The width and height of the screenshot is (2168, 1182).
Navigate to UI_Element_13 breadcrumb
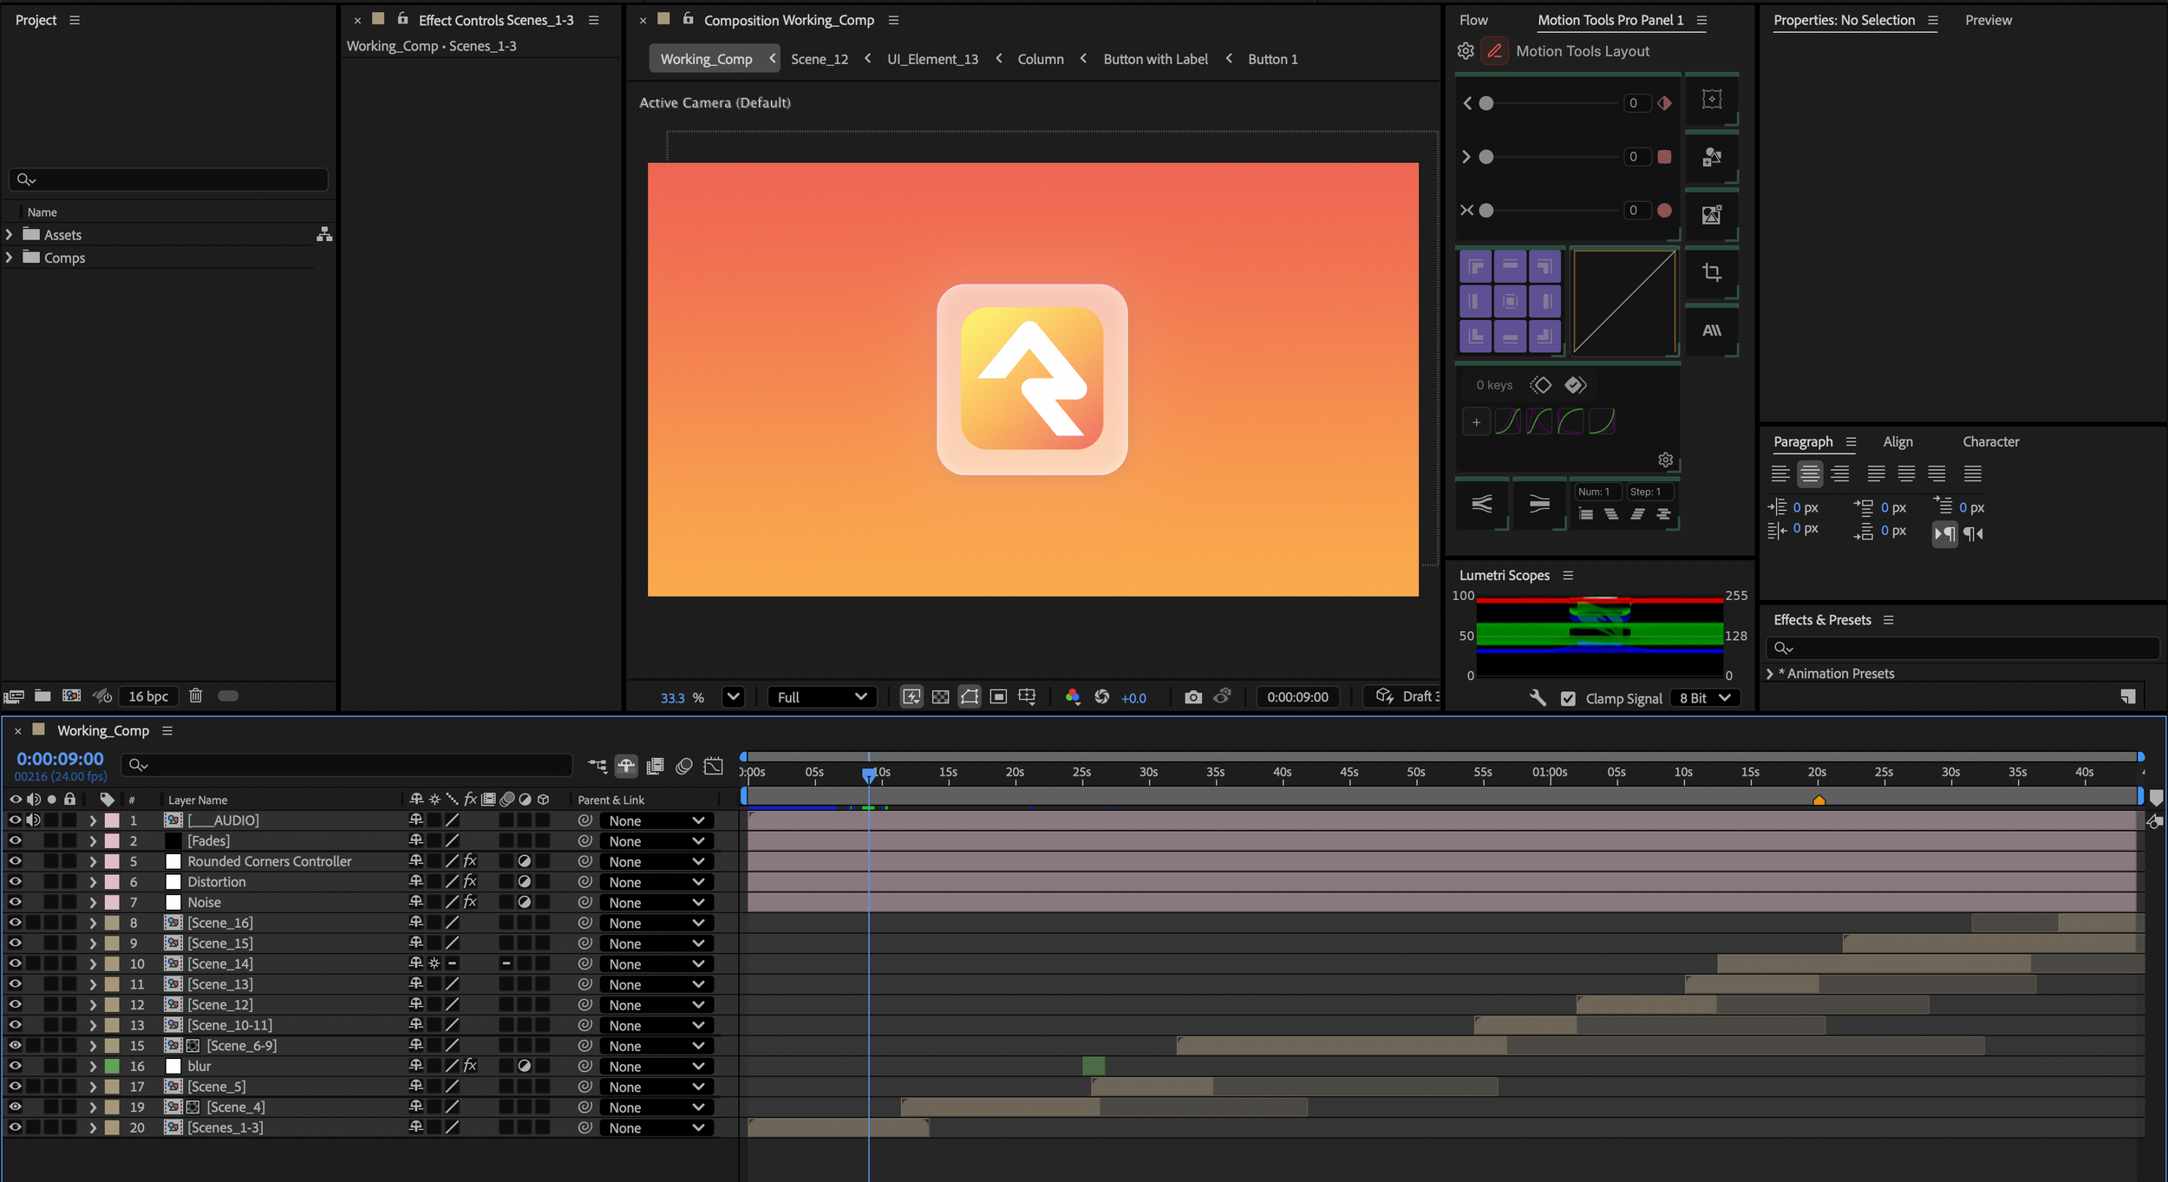pos(932,59)
